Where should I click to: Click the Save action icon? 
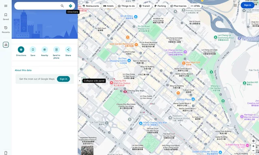point(33,50)
